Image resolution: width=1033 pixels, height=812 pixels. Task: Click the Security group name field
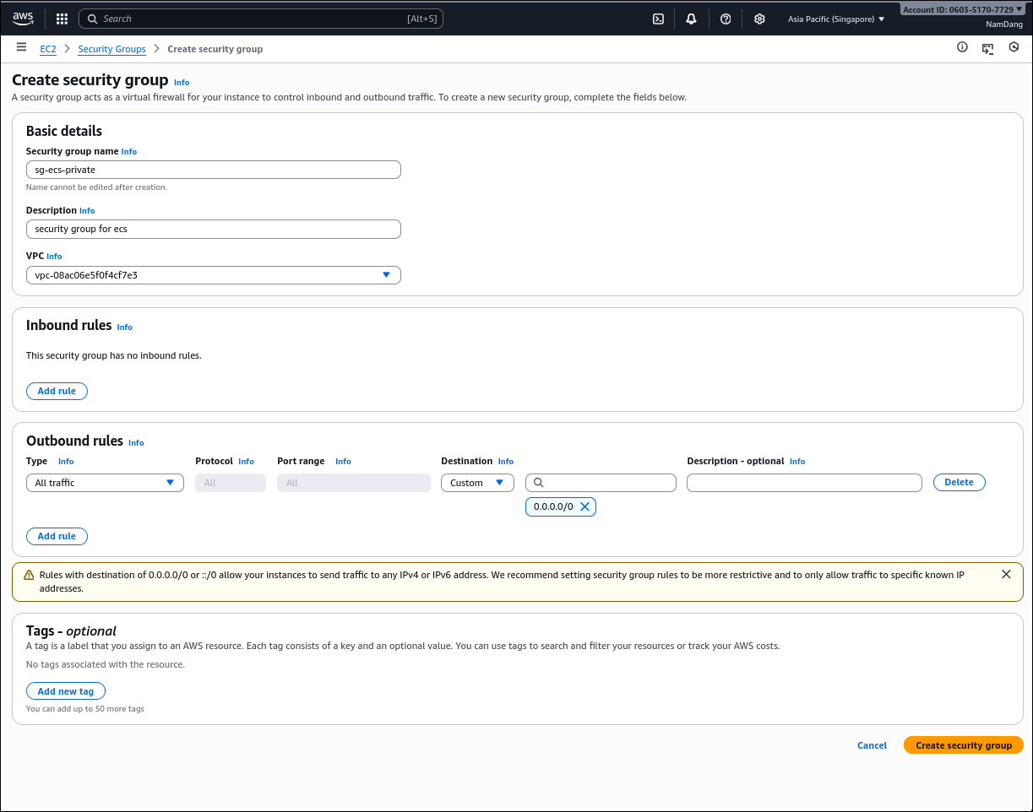click(213, 170)
